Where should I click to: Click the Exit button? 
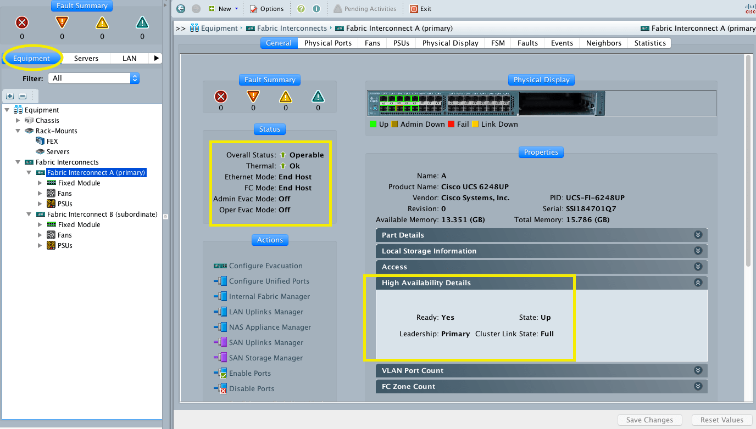[421, 9]
